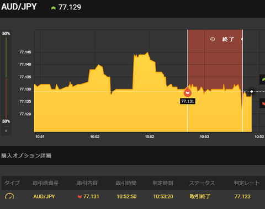Click the 77.145 price axis label

[25, 52]
